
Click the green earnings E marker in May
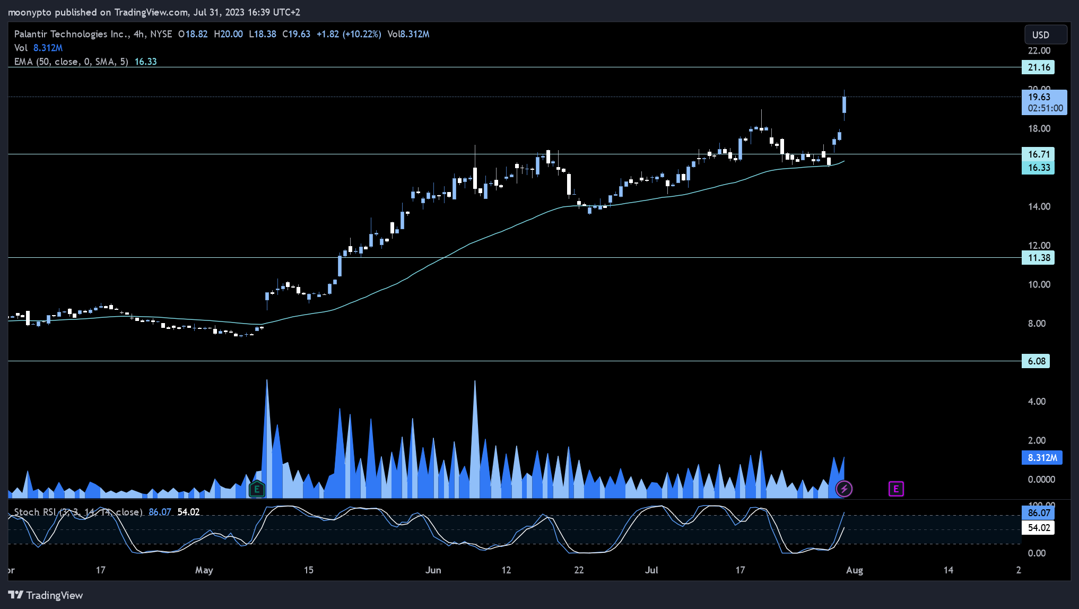point(257,489)
